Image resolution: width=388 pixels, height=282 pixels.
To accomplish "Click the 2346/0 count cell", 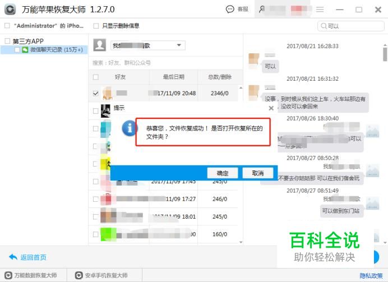I will 219,93.
